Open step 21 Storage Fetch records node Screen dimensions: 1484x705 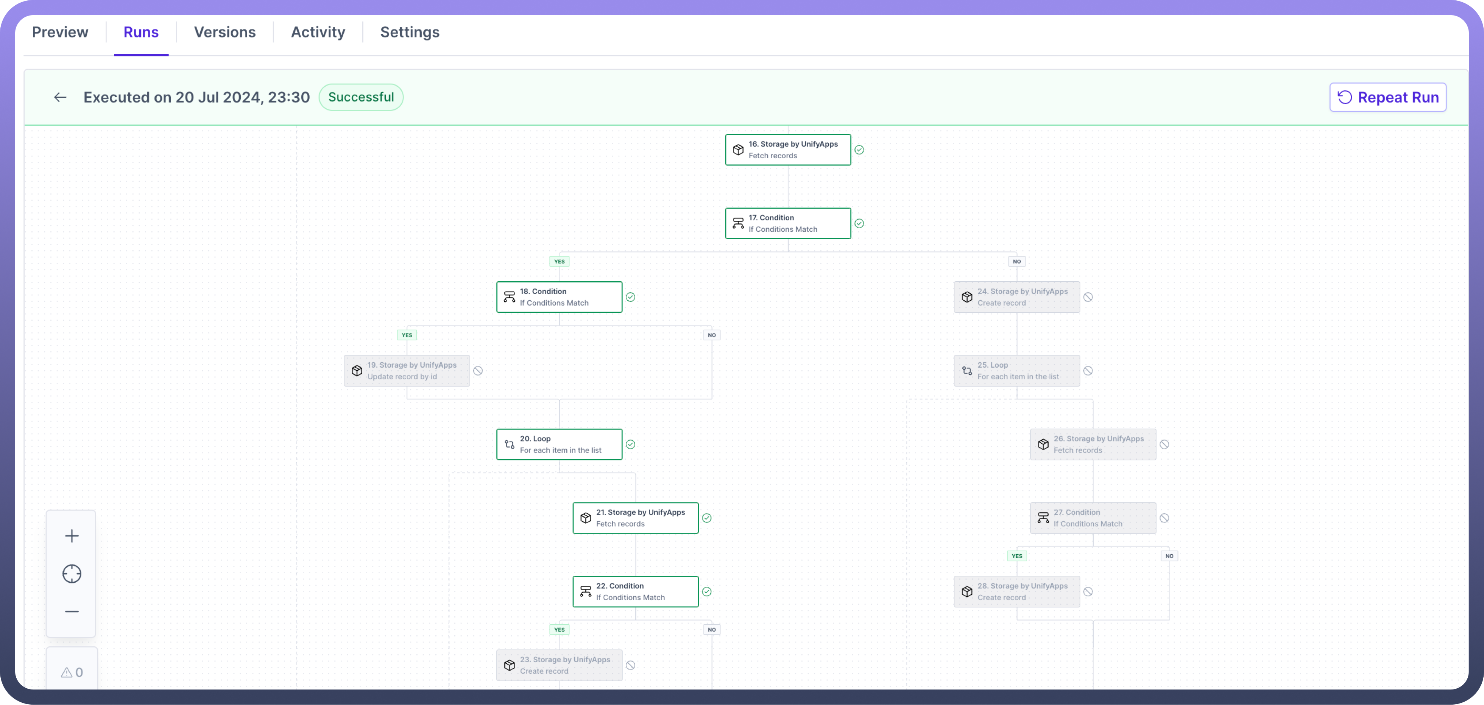[x=635, y=518]
